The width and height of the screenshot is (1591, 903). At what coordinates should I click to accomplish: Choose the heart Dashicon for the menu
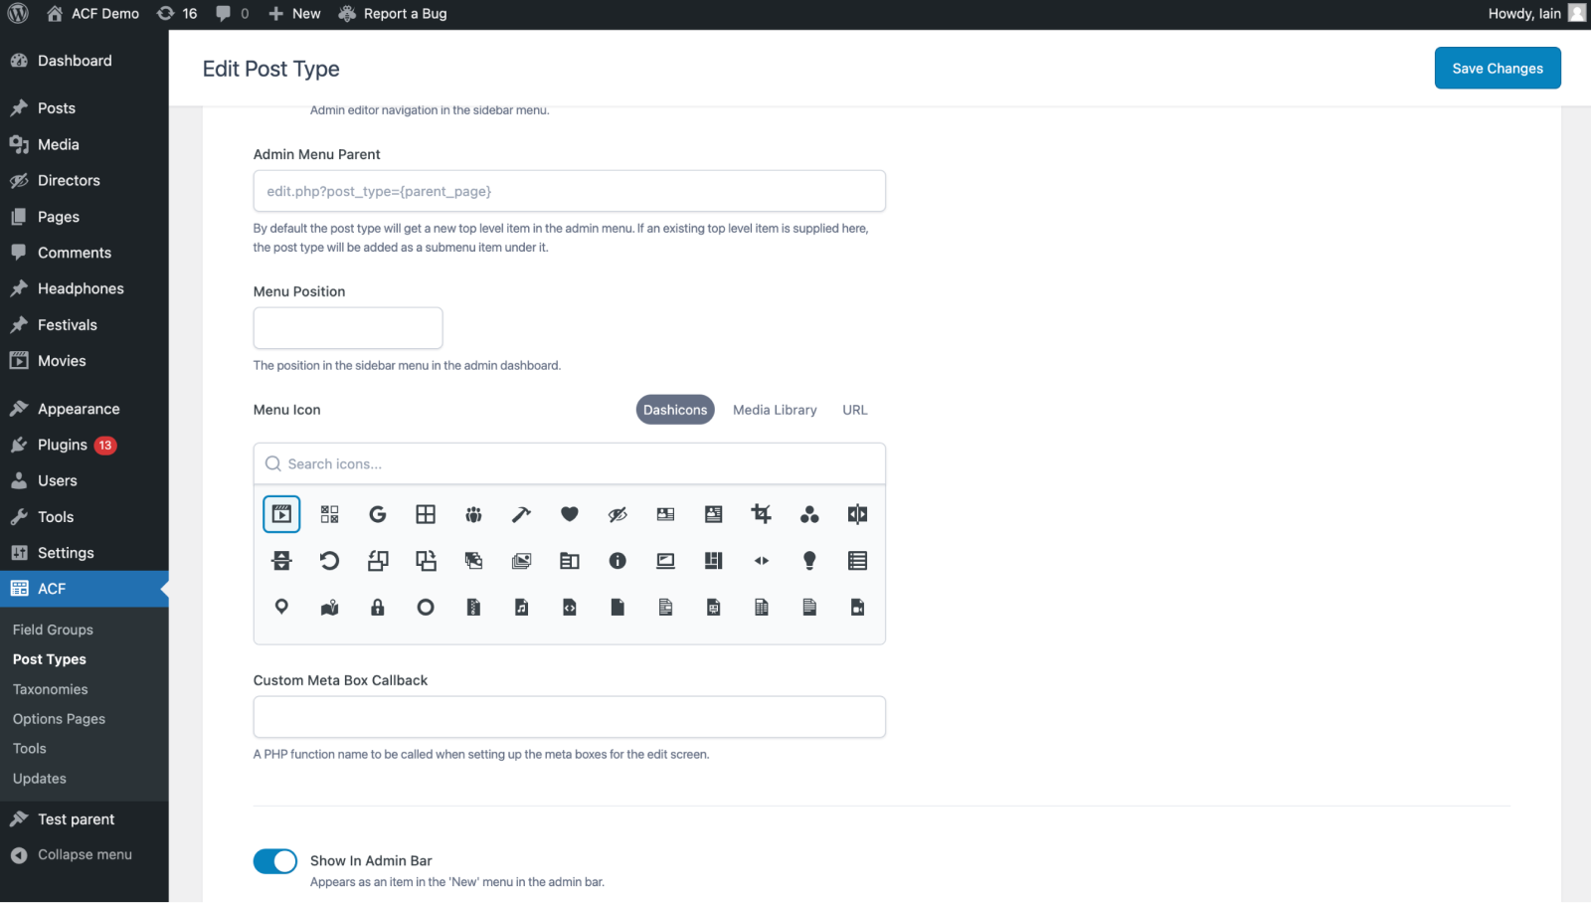tap(569, 514)
